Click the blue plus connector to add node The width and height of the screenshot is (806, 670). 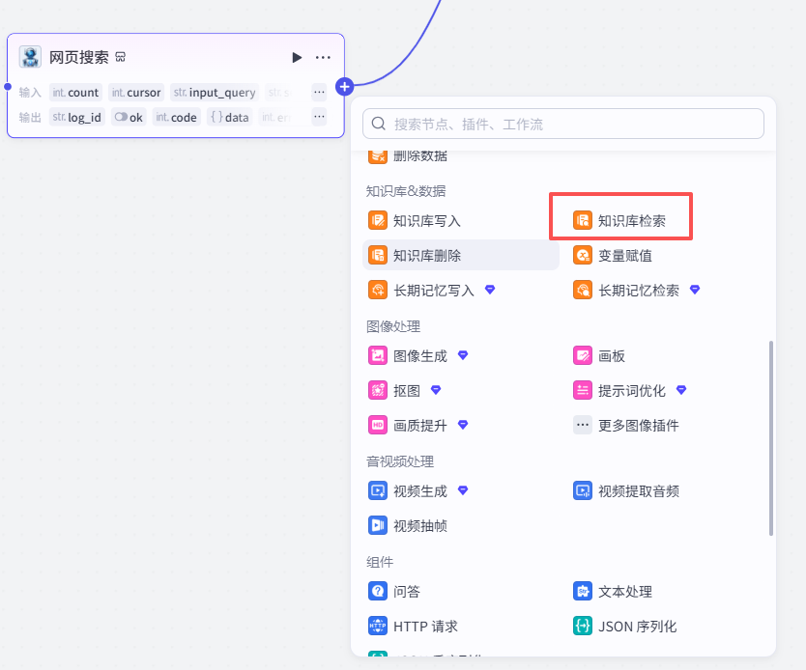[344, 87]
